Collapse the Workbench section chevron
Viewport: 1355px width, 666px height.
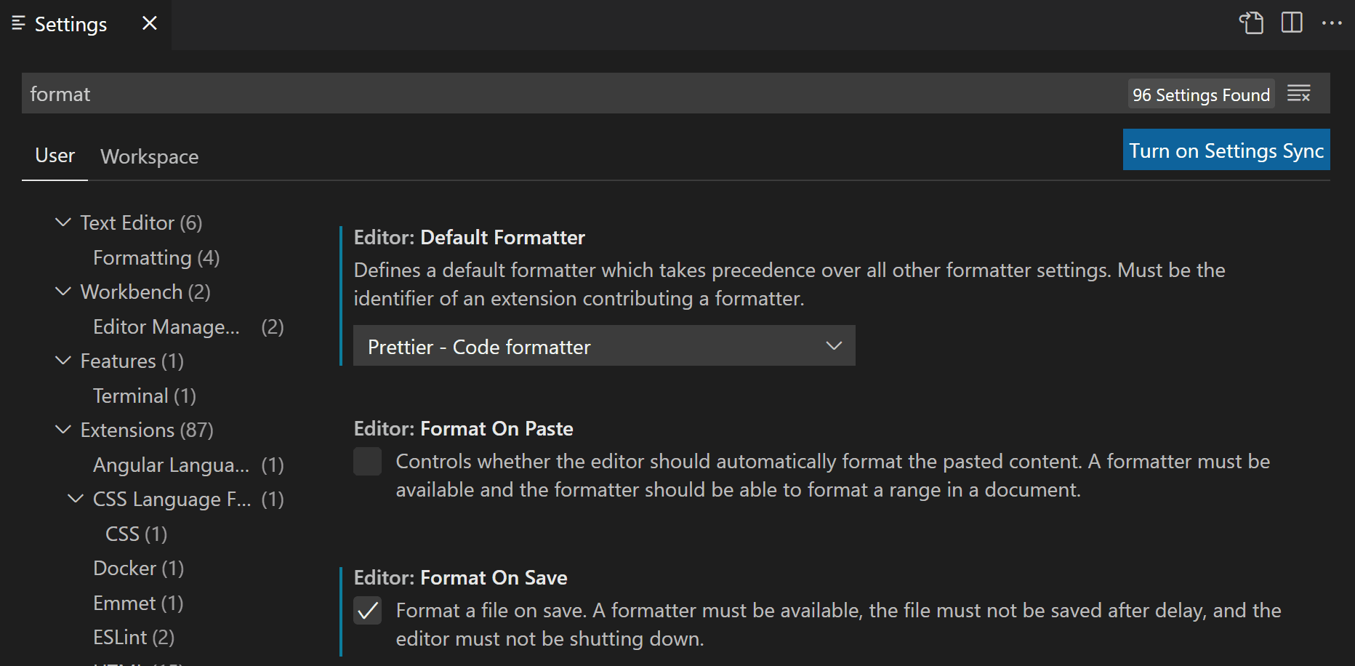coord(64,292)
